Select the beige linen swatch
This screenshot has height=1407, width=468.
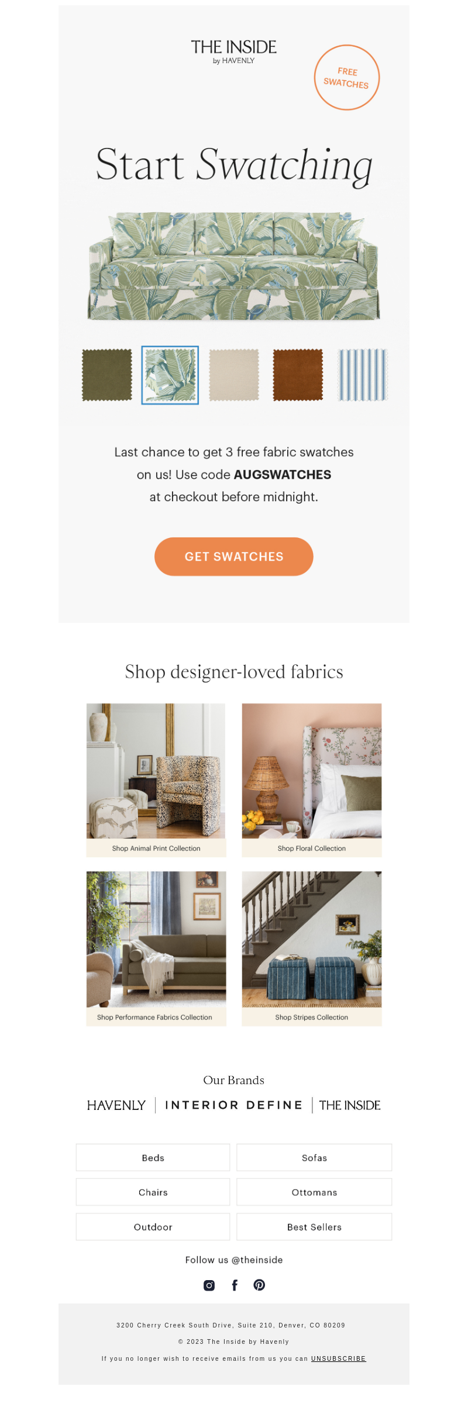coord(234,375)
